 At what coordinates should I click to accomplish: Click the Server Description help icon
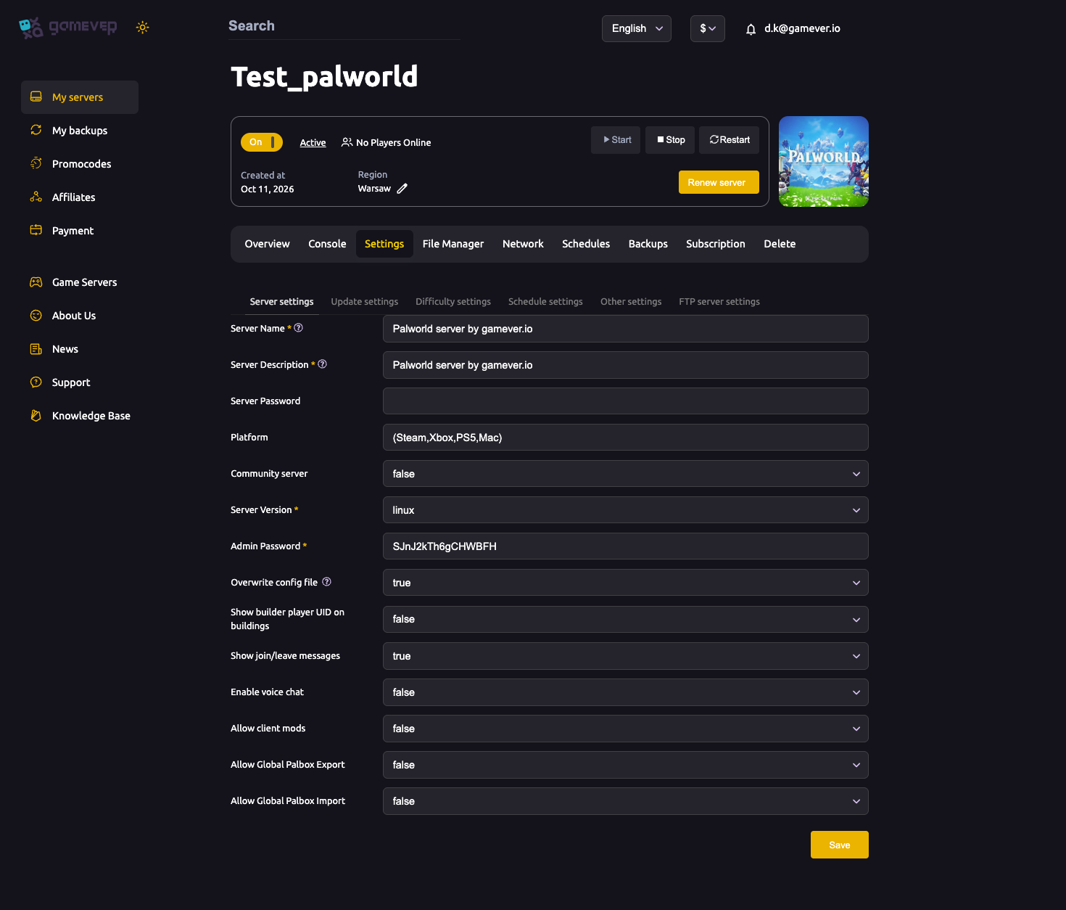click(x=323, y=364)
